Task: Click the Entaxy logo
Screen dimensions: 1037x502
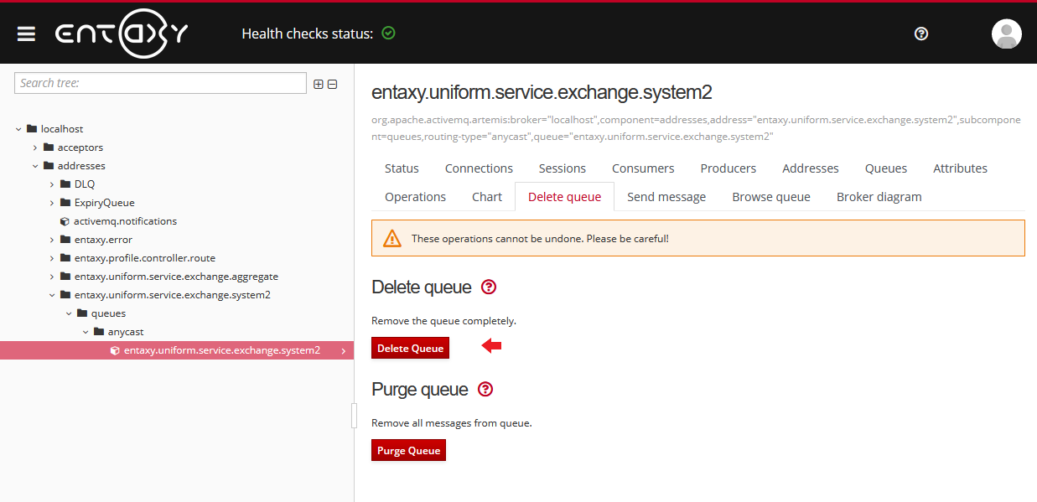Action: (122, 34)
